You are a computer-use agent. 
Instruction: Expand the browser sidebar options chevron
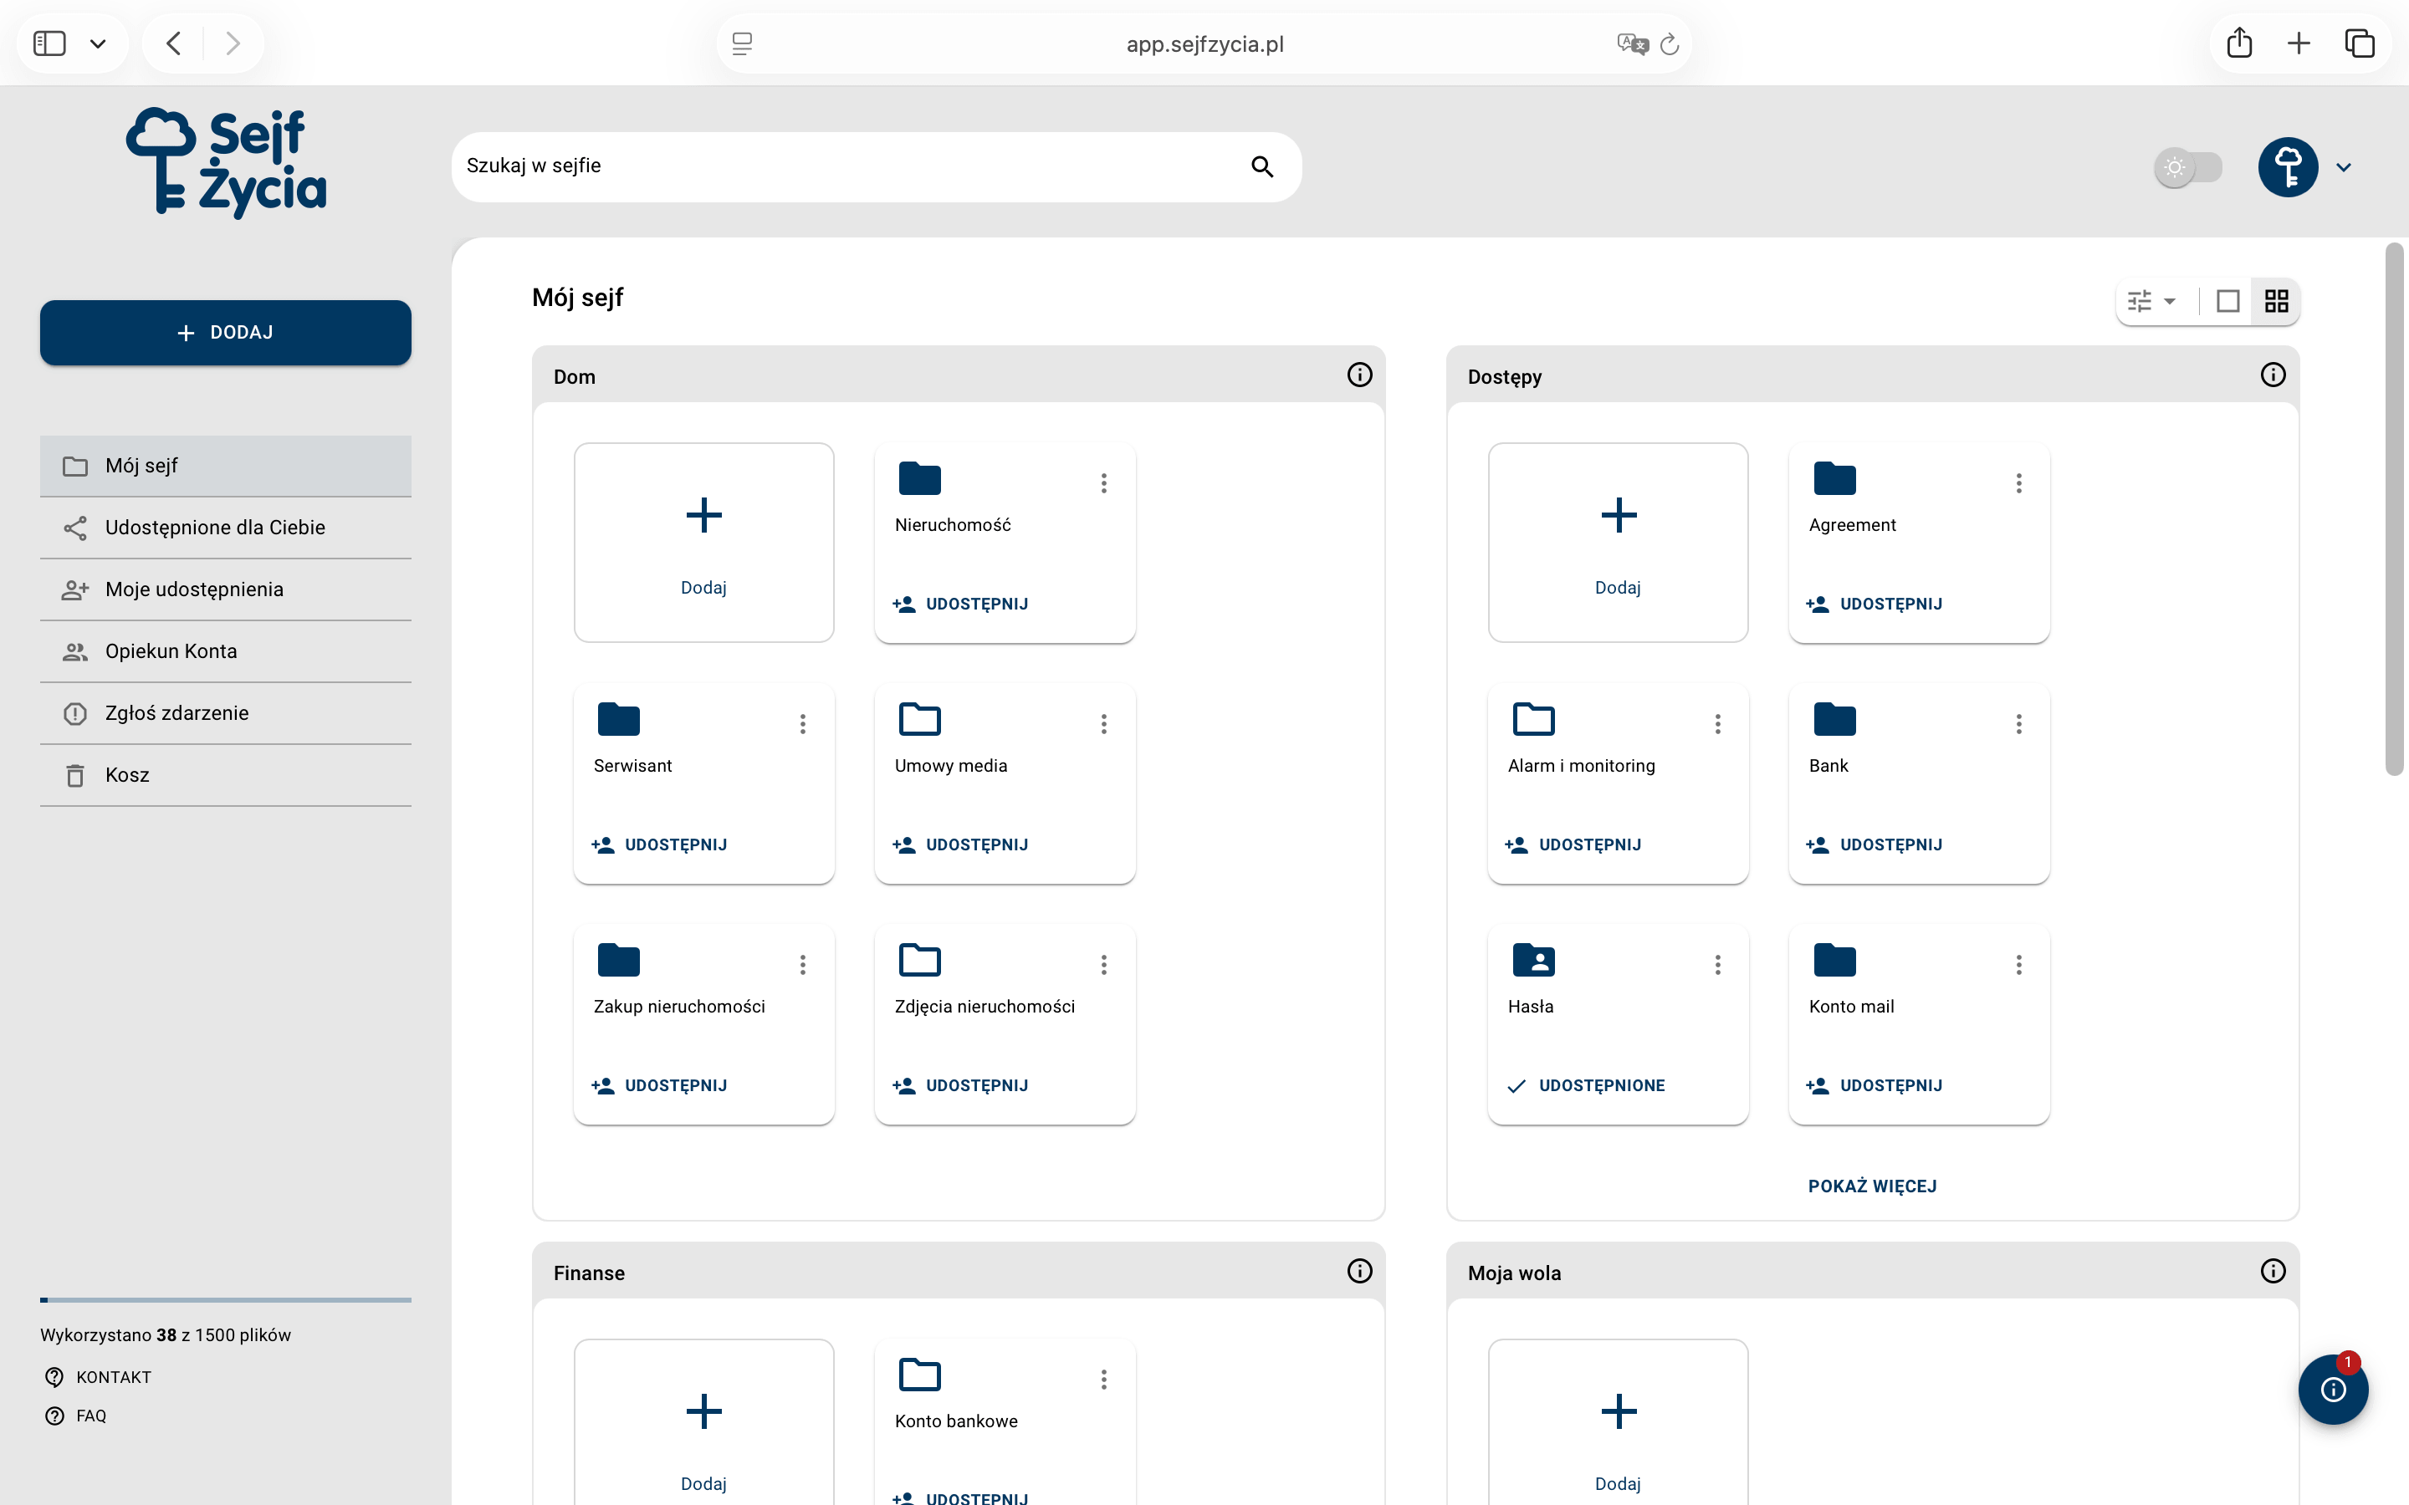pos(98,43)
